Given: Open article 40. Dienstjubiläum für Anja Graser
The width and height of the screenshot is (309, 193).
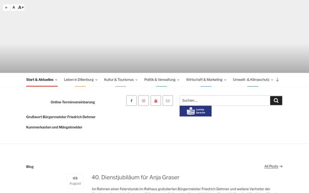Looking at the screenshot, I should click(x=135, y=177).
